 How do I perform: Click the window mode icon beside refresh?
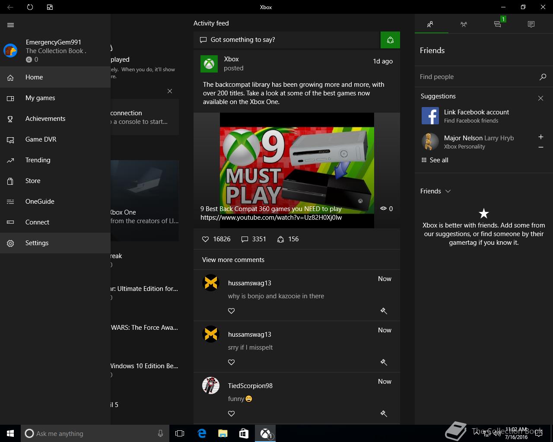tap(50, 7)
